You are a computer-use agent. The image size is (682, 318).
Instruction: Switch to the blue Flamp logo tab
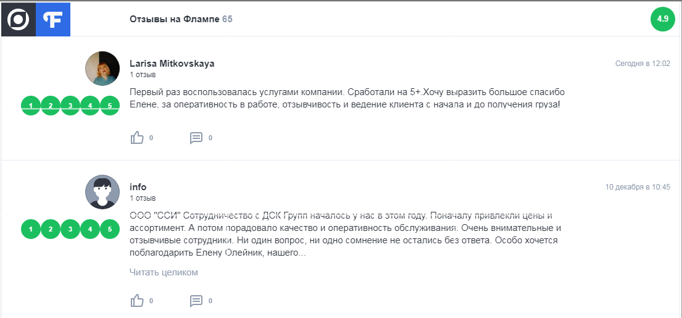click(53, 19)
